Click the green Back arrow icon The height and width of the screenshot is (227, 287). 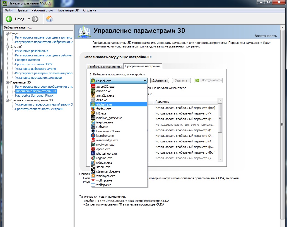click(x=9, y=19)
